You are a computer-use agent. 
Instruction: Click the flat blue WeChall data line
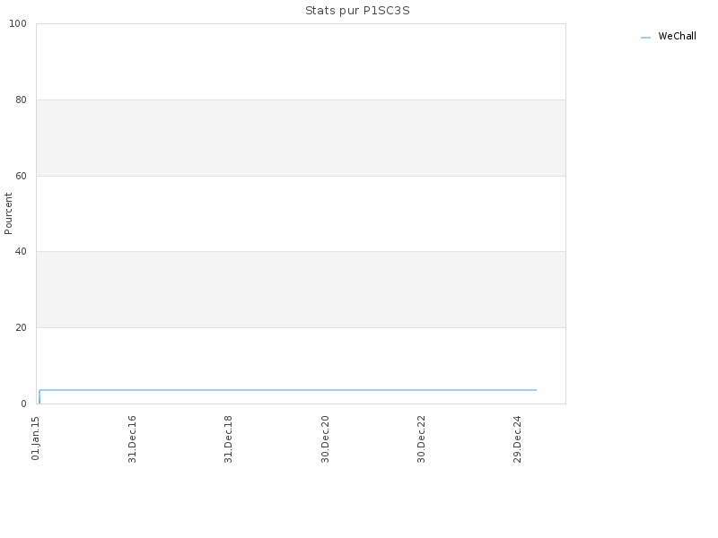click(x=287, y=390)
